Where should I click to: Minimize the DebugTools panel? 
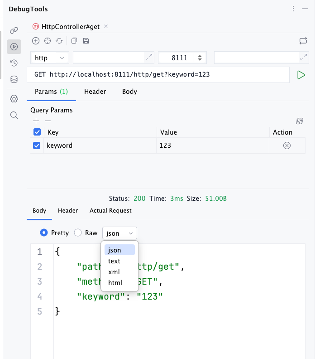point(305,9)
